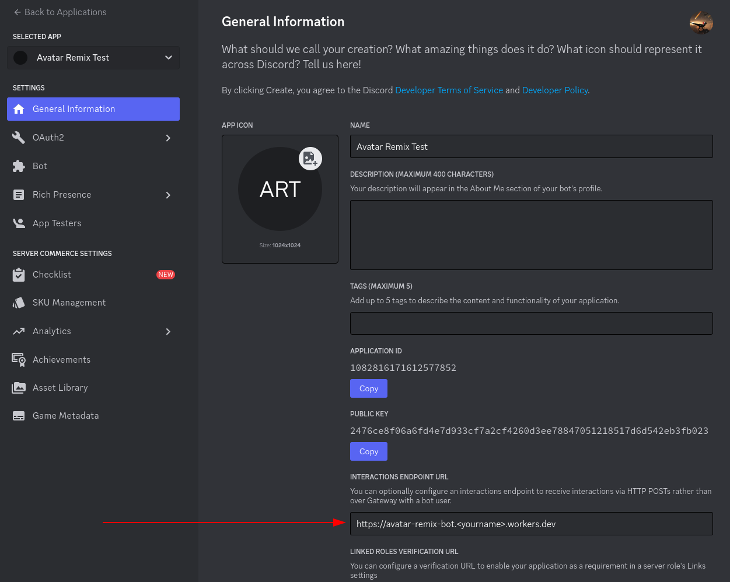Open the user profile avatar

pyautogui.click(x=701, y=23)
